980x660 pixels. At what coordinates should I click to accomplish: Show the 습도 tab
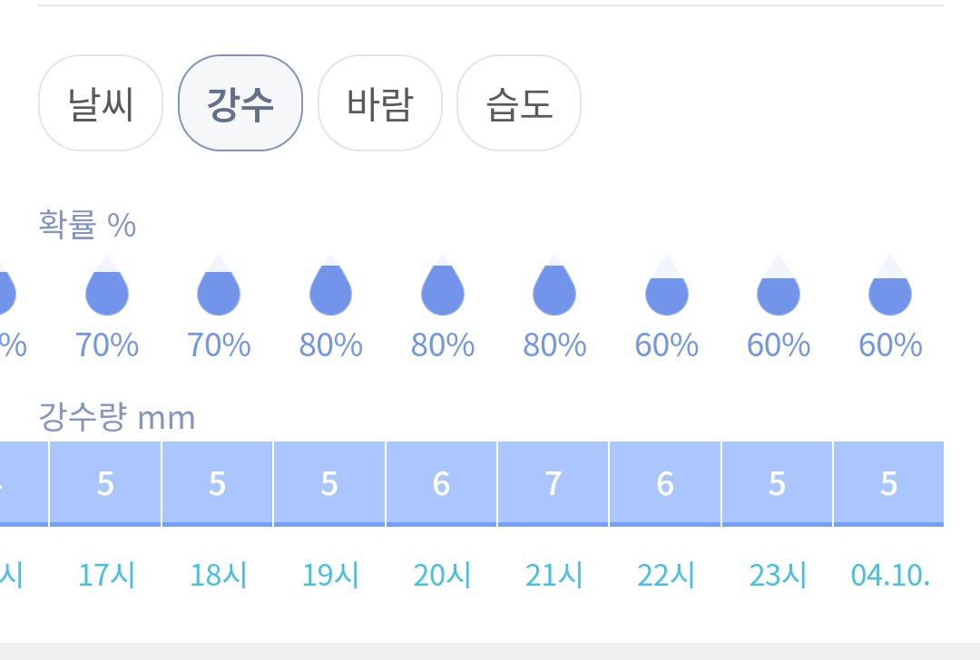coord(519,103)
